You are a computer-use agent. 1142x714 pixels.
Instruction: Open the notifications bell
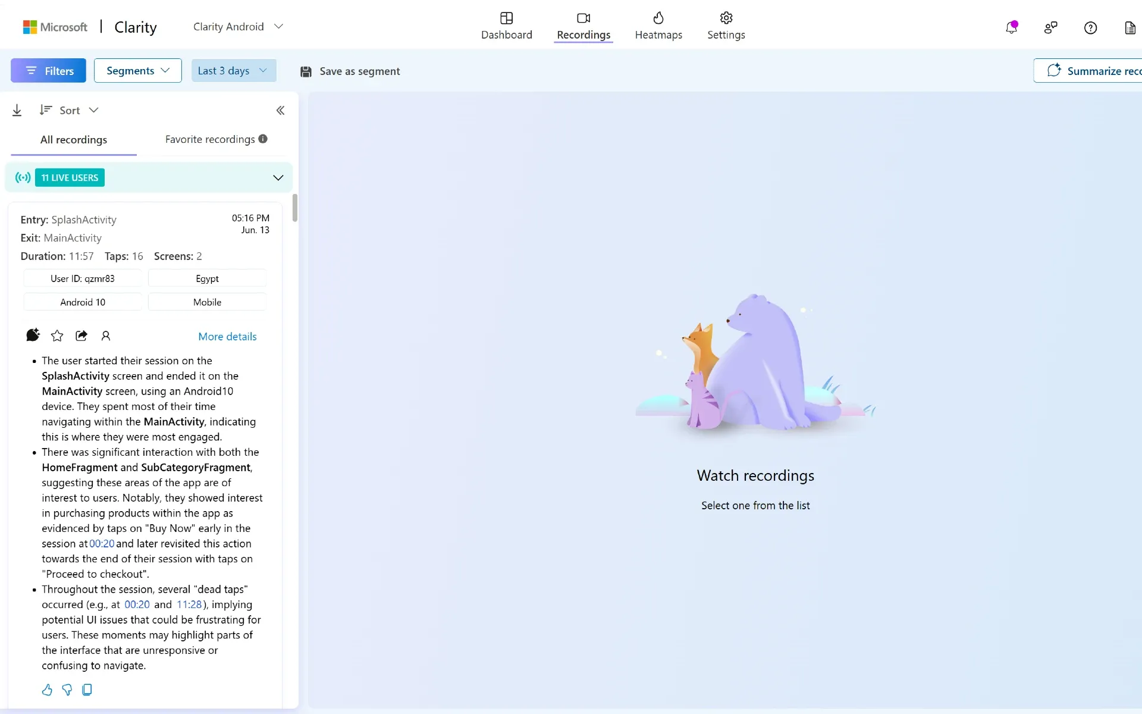[x=1011, y=27]
